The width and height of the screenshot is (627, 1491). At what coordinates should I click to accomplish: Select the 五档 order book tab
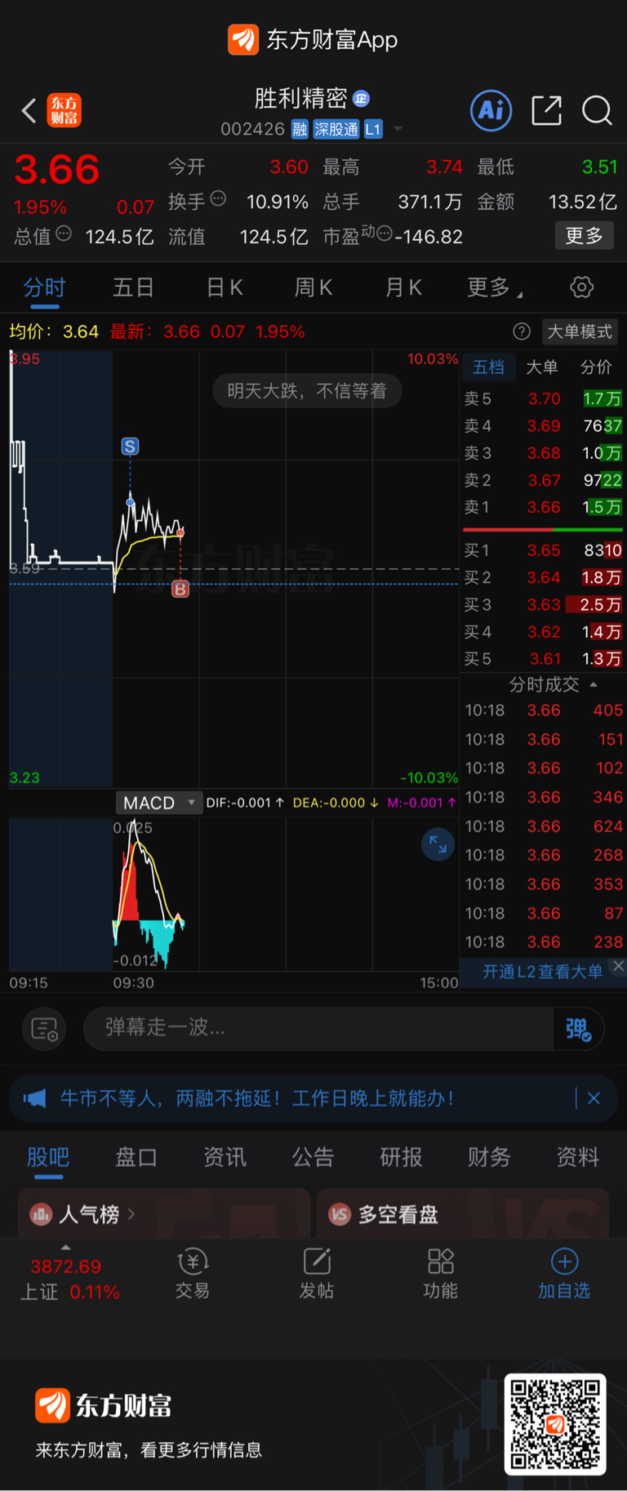pyautogui.click(x=488, y=367)
